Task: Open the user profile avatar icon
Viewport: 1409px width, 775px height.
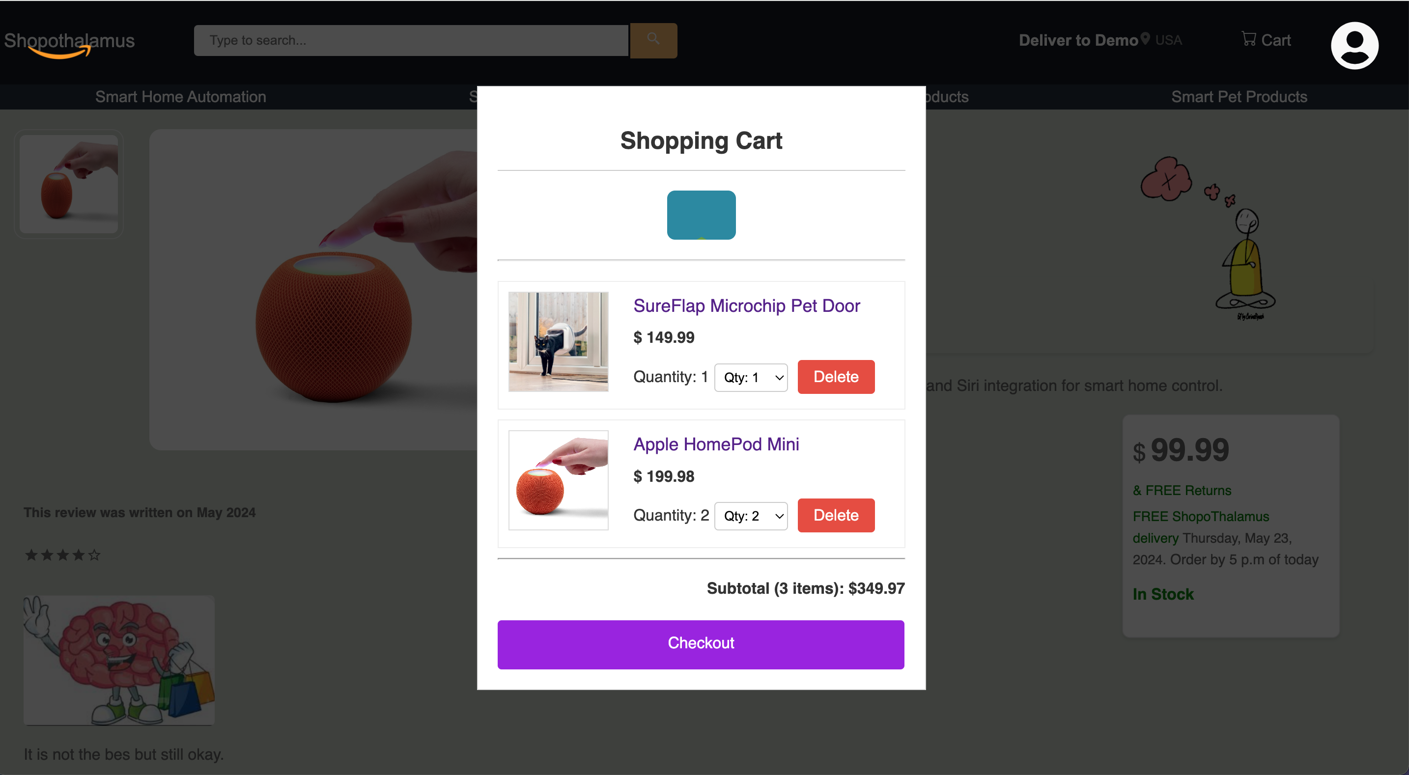Action: click(1354, 45)
